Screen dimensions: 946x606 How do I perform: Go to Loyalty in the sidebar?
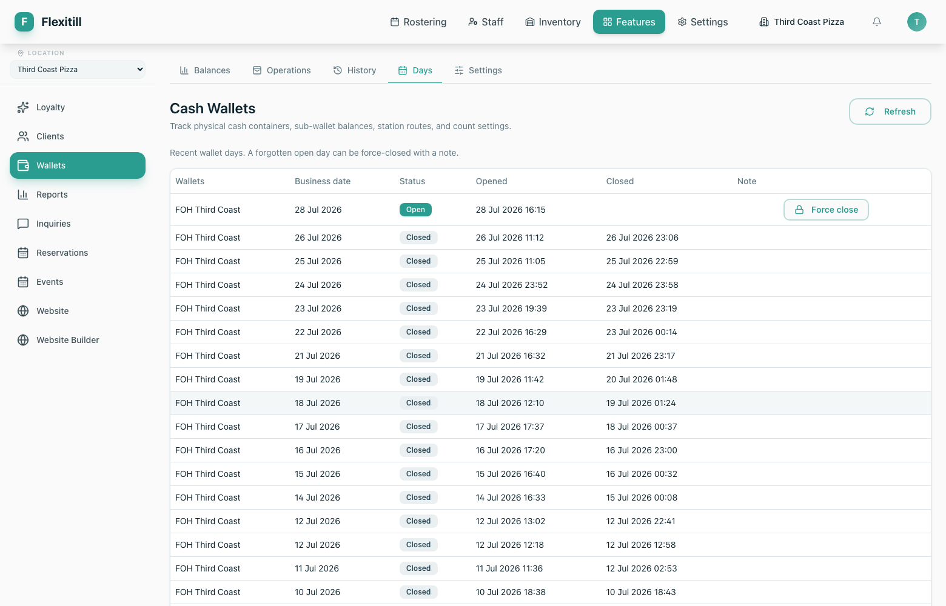pos(78,107)
